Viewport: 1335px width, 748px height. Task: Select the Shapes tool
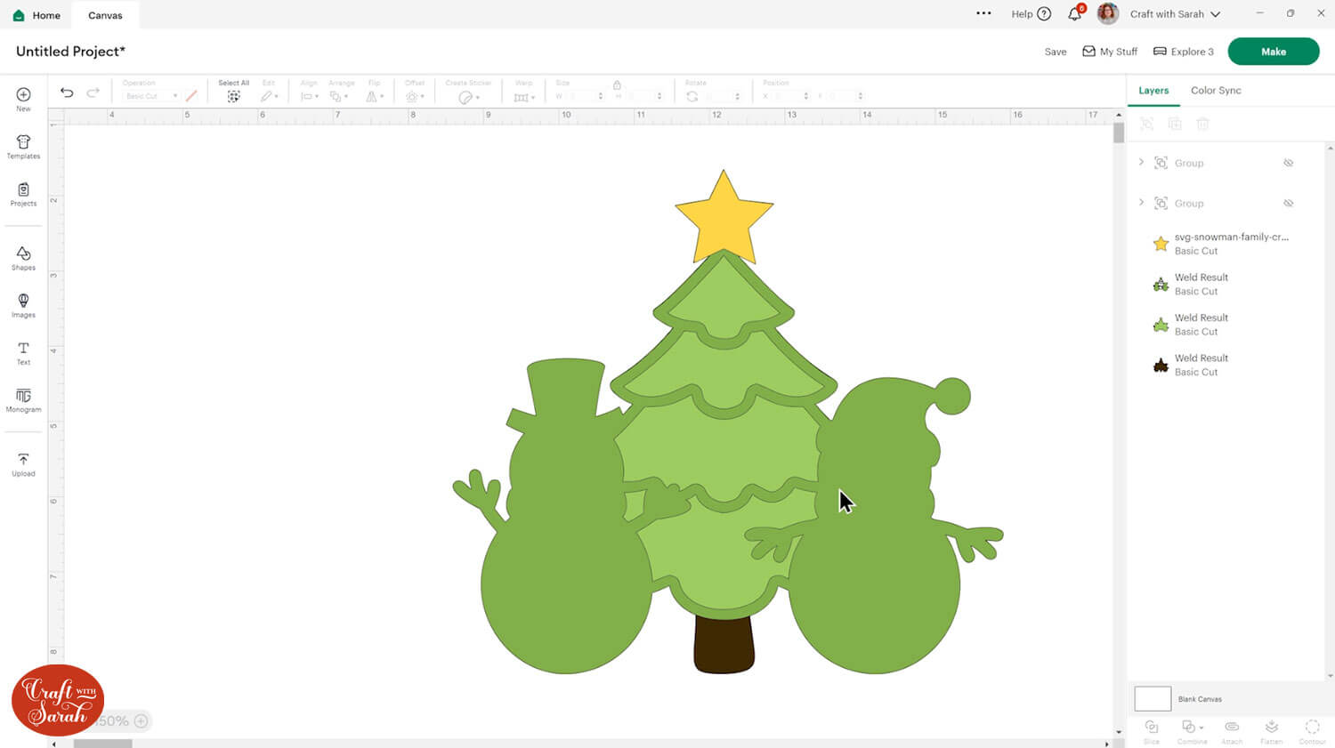pyautogui.click(x=23, y=258)
